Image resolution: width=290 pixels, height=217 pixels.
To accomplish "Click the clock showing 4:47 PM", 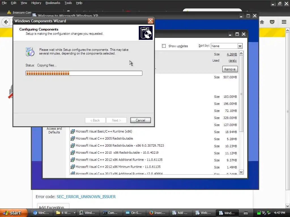I will (x=280, y=213).
